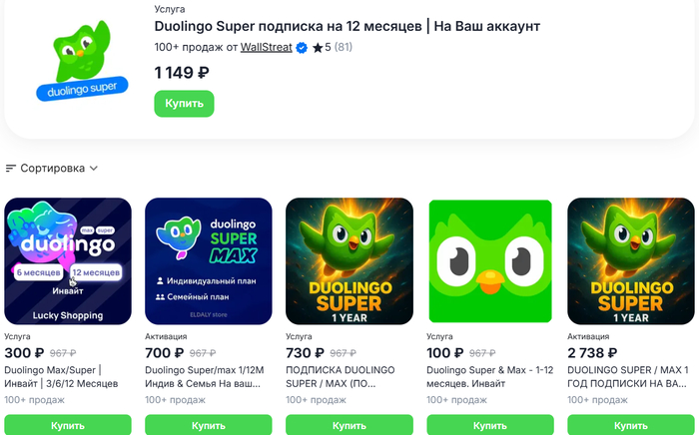Open the WallStreat seller link
The height and width of the screenshot is (435, 699).
click(266, 48)
